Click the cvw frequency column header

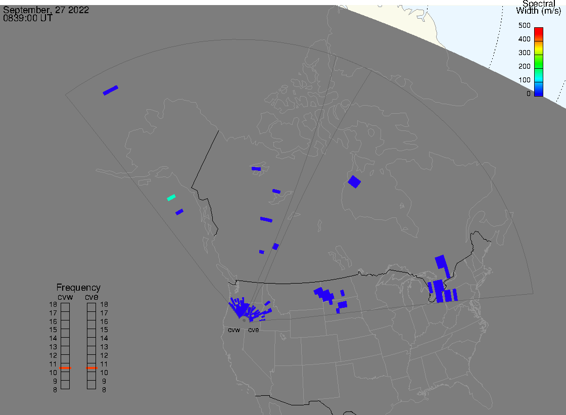(65, 297)
